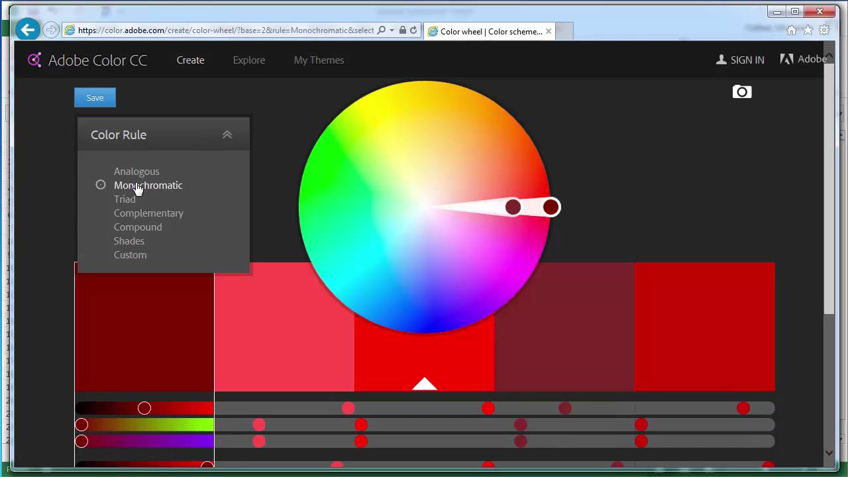Click the pink dot on top slider track

pos(348,408)
